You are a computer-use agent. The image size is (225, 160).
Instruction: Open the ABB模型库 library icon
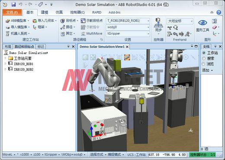click(7, 21)
